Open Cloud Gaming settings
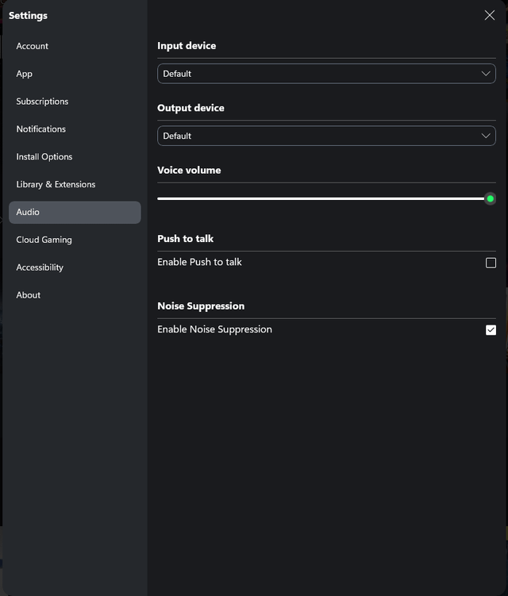 (x=44, y=240)
